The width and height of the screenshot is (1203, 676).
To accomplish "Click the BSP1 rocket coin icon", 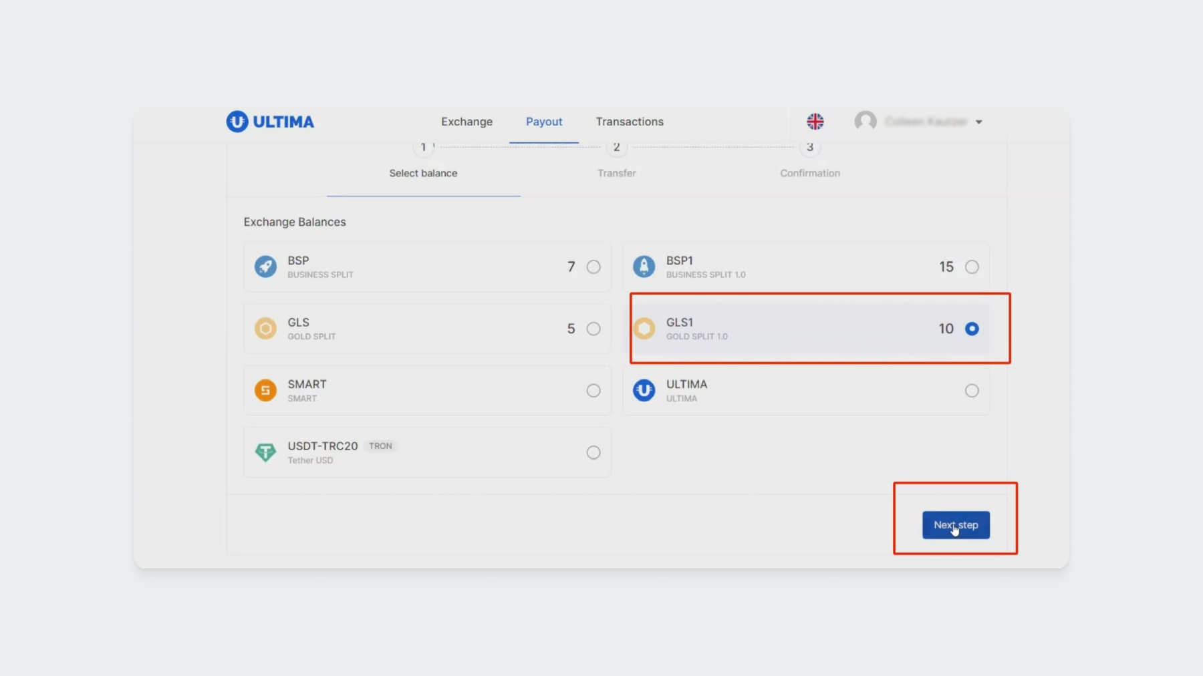I will 644,267.
